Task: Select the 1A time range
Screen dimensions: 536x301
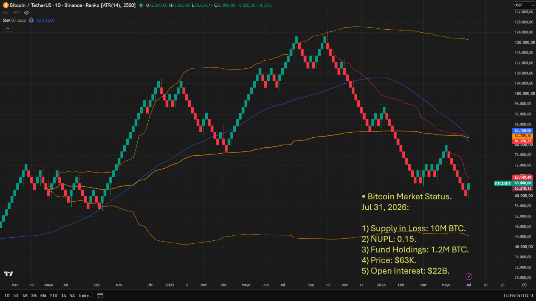Action: [x=64, y=296]
